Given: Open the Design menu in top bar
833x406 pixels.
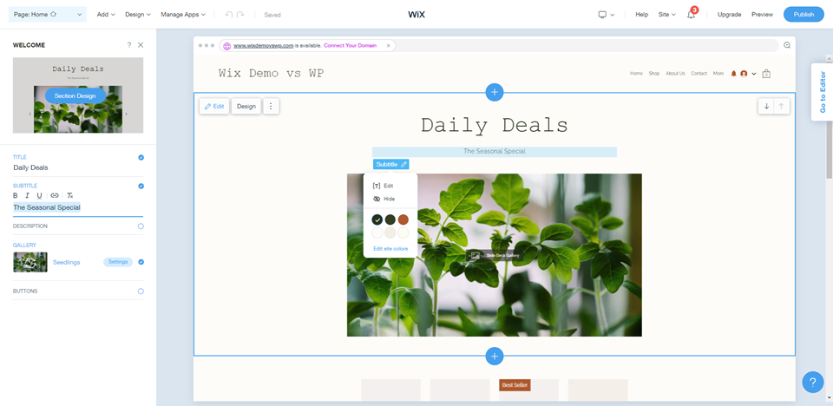Looking at the screenshot, I should point(138,15).
